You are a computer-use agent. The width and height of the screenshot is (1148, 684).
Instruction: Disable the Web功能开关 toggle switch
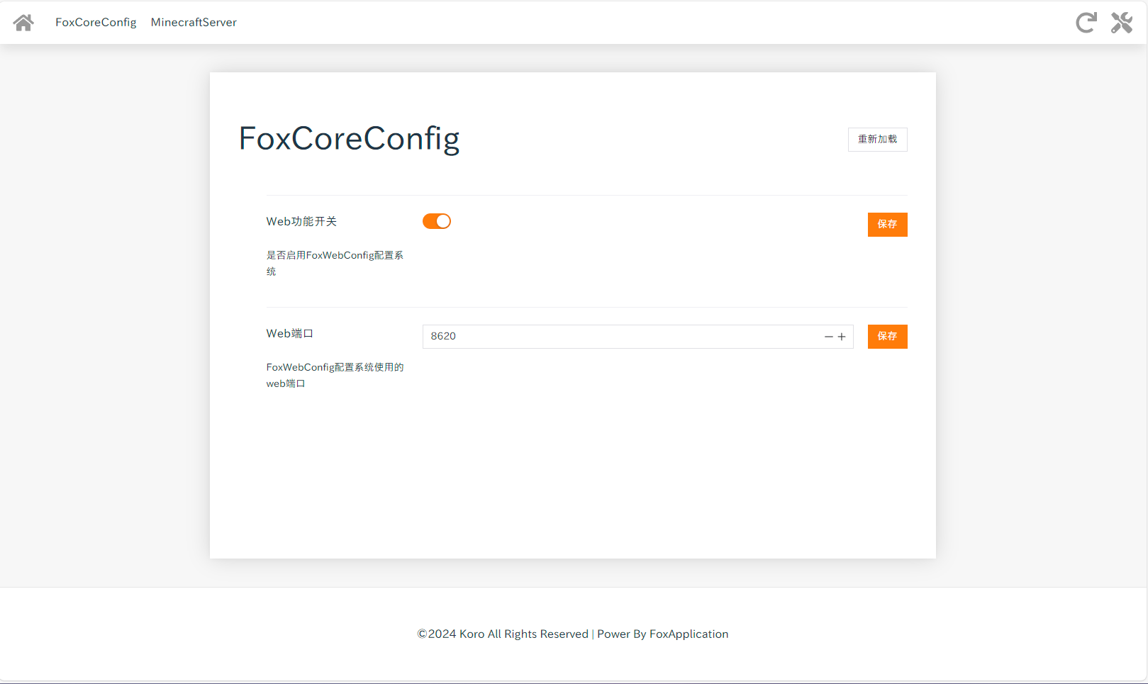[437, 221]
